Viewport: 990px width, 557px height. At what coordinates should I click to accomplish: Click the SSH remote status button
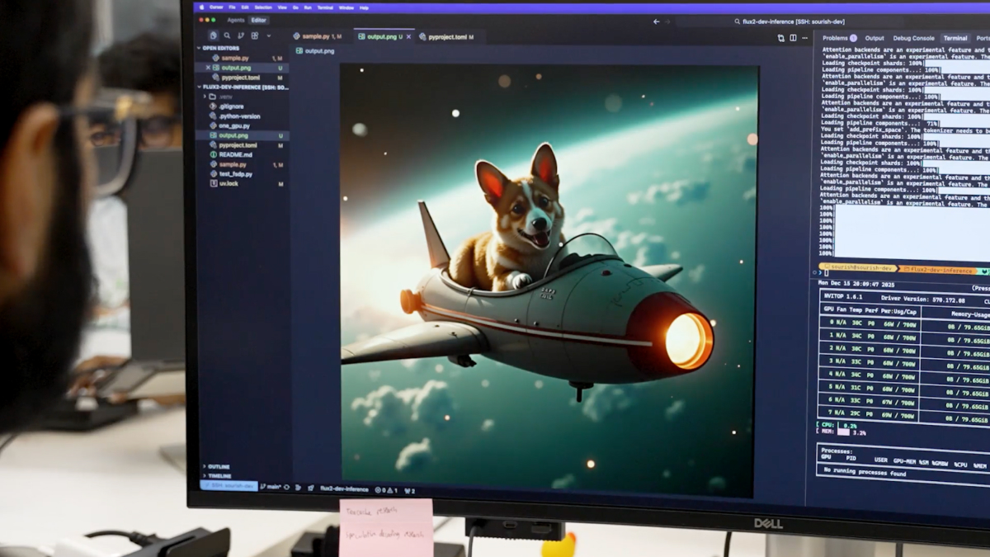point(229,487)
